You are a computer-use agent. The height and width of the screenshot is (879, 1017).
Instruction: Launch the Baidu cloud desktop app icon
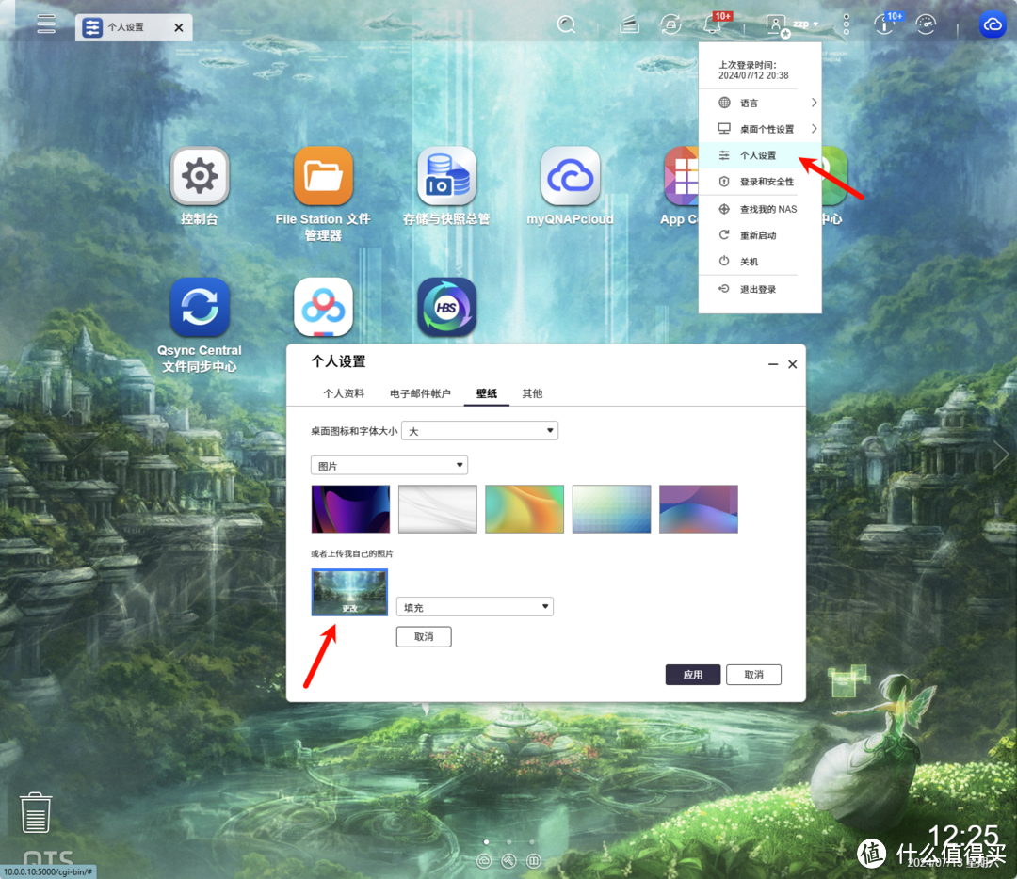tap(323, 307)
